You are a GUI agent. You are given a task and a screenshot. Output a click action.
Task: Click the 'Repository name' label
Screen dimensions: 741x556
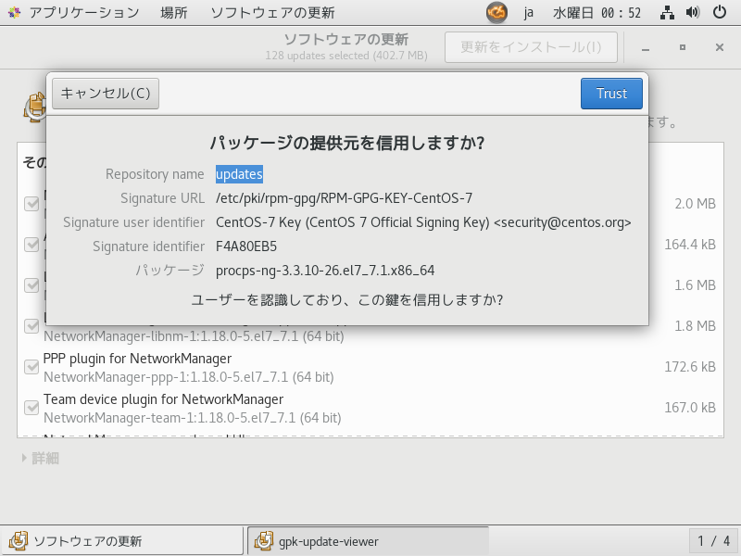(155, 174)
